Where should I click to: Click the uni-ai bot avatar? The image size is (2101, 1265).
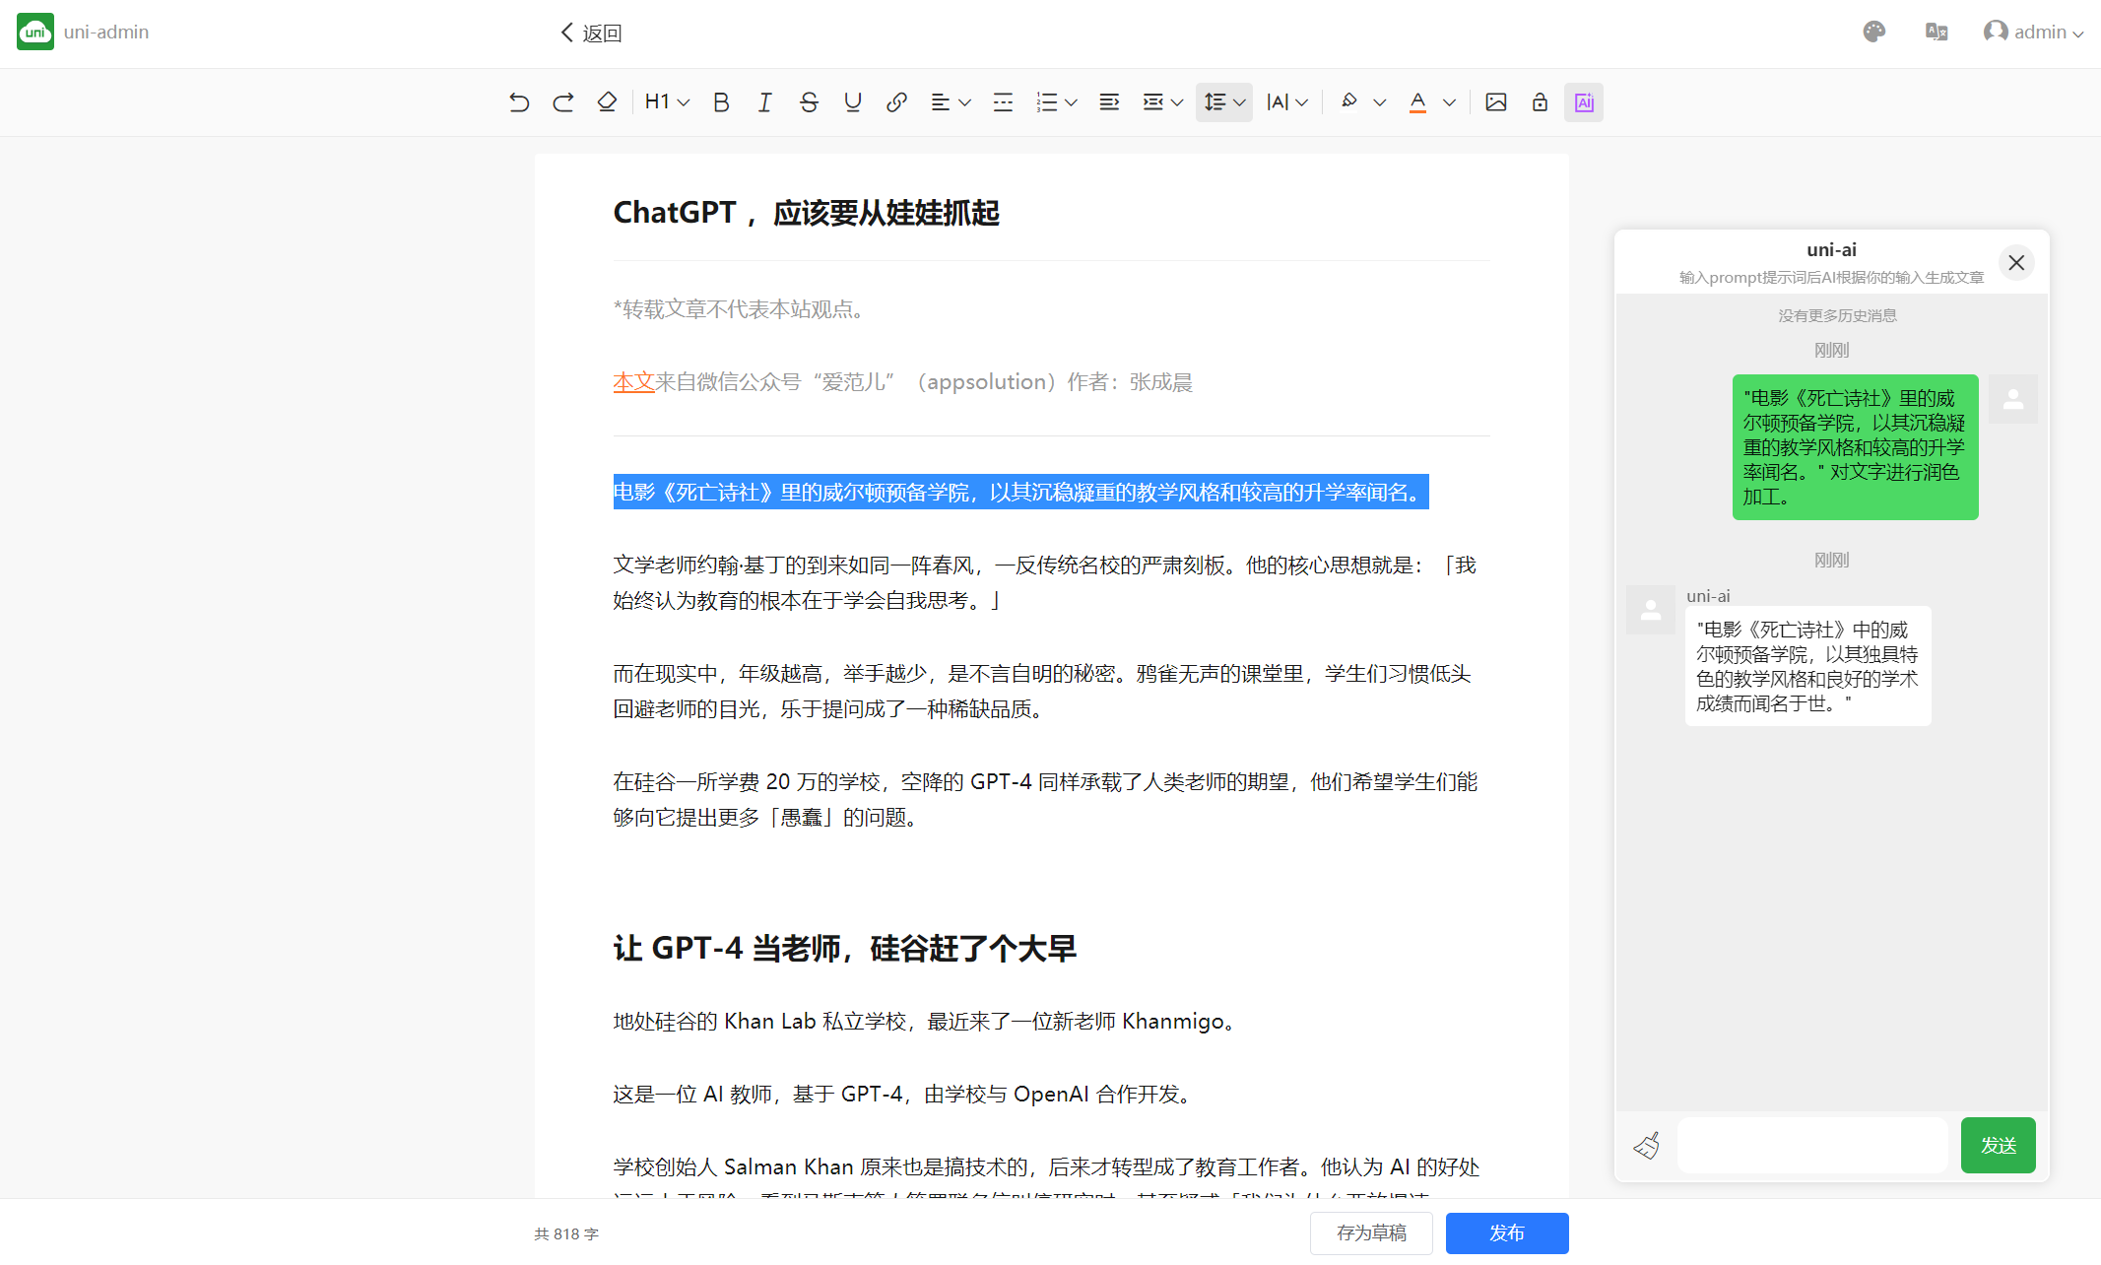[x=1651, y=610]
